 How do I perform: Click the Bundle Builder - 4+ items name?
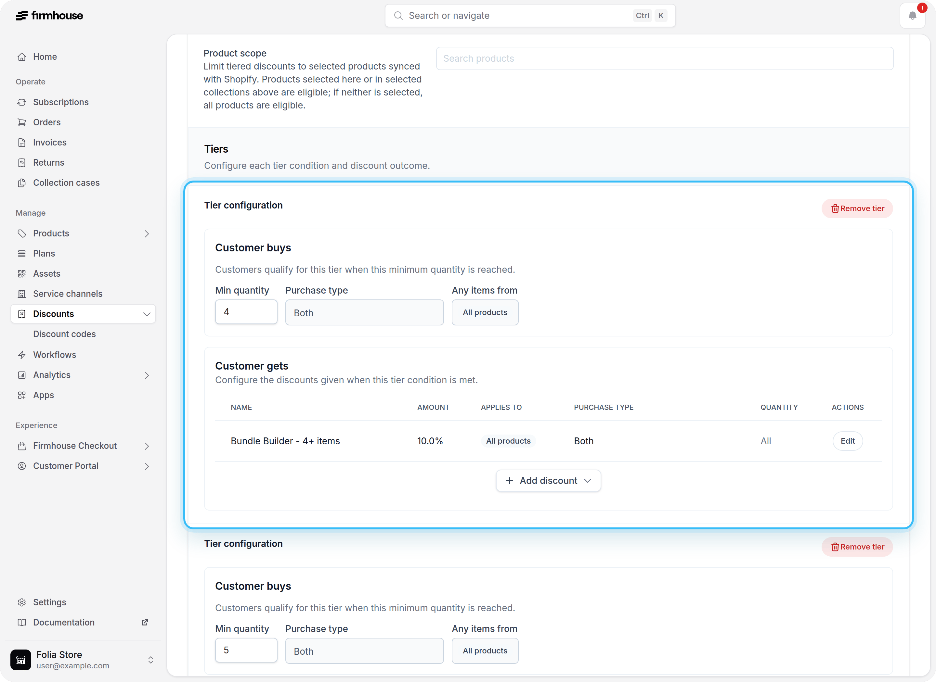(285, 441)
